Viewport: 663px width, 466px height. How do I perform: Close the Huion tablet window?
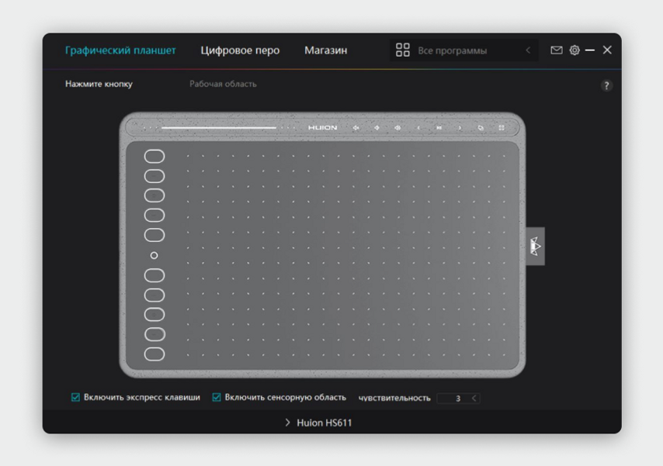click(x=607, y=50)
